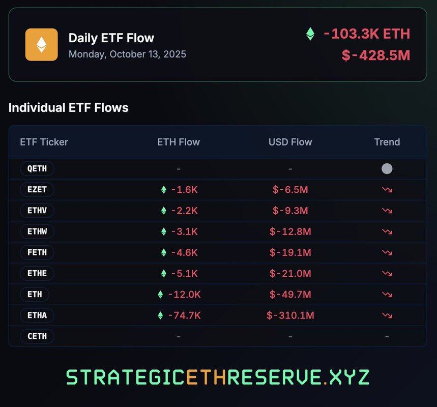Select the ETHA ticker badge

(x=37, y=315)
